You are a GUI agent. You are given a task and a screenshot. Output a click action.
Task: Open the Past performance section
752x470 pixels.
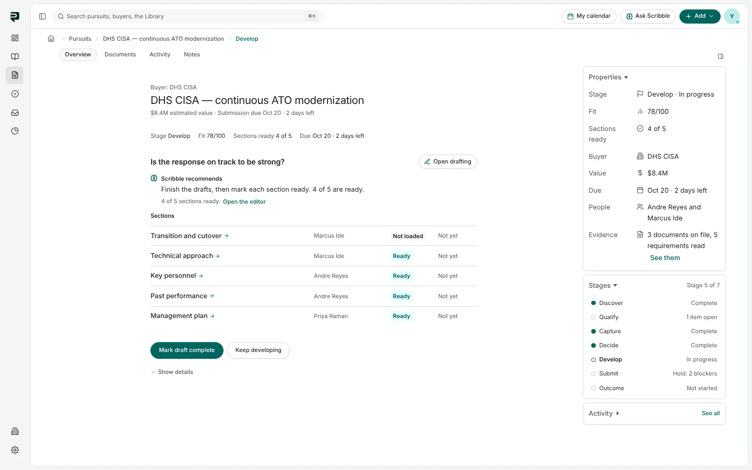pyautogui.click(x=182, y=296)
